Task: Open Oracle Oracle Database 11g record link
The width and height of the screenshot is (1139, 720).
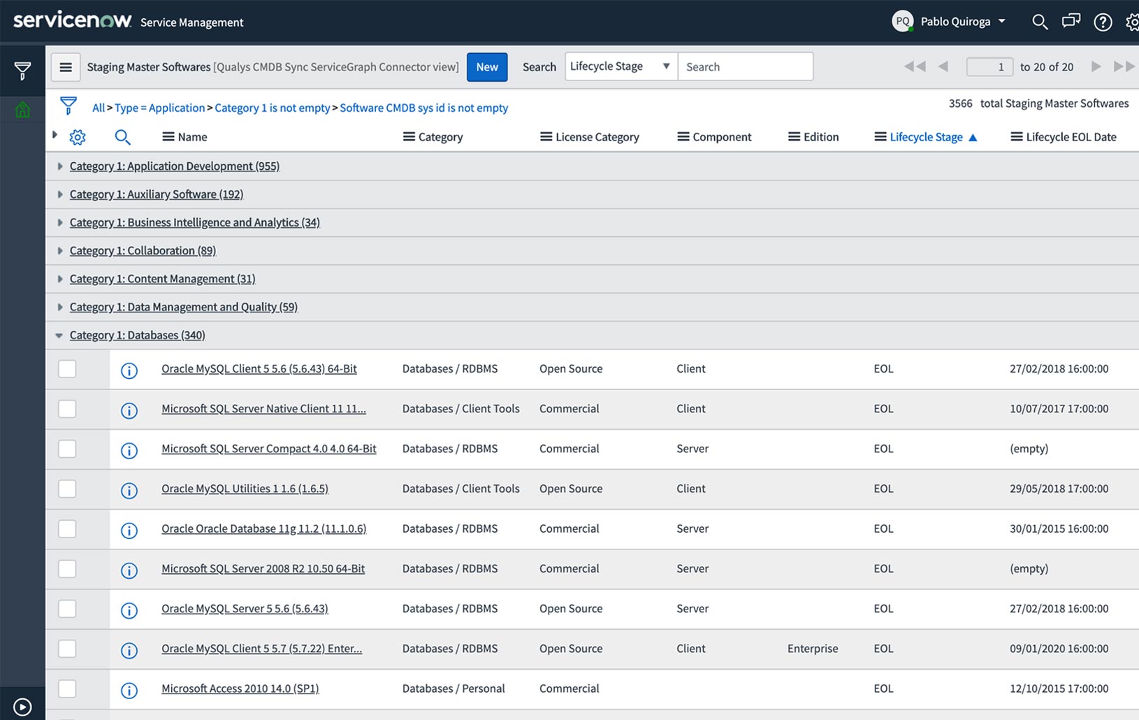Action: (263, 528)
